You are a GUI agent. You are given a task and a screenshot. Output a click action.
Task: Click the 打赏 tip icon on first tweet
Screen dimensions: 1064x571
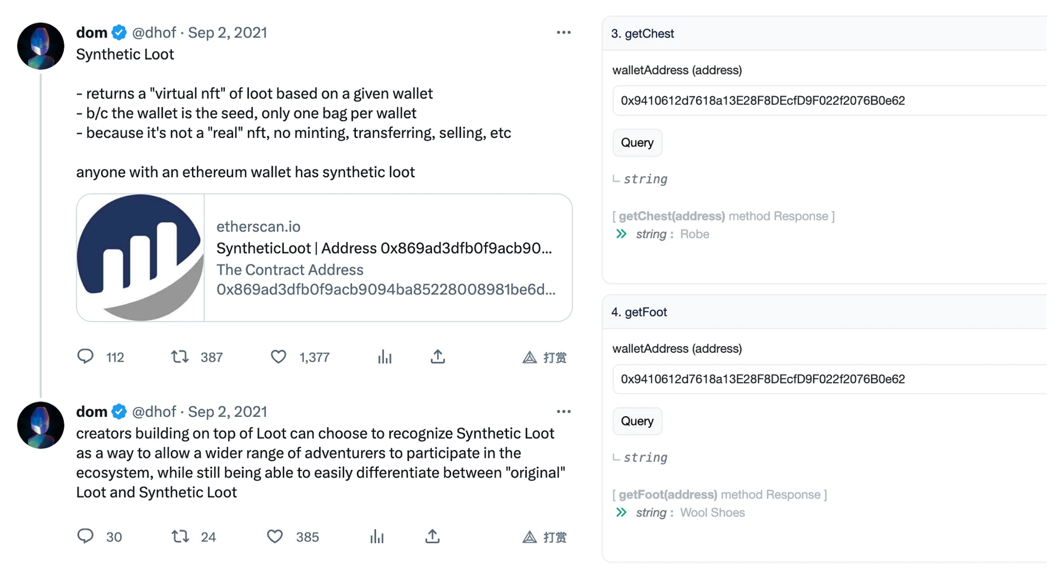coord(544,357)
